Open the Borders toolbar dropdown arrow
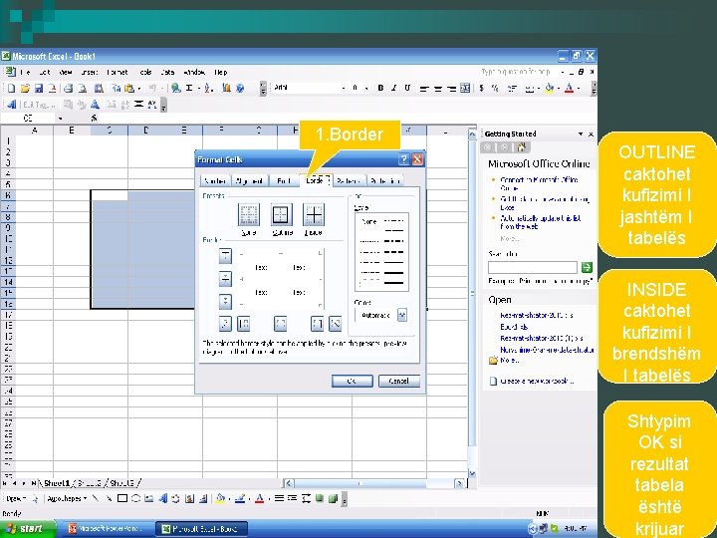The width and height of the screenshot is (717, 538). [x=538, y=89]
